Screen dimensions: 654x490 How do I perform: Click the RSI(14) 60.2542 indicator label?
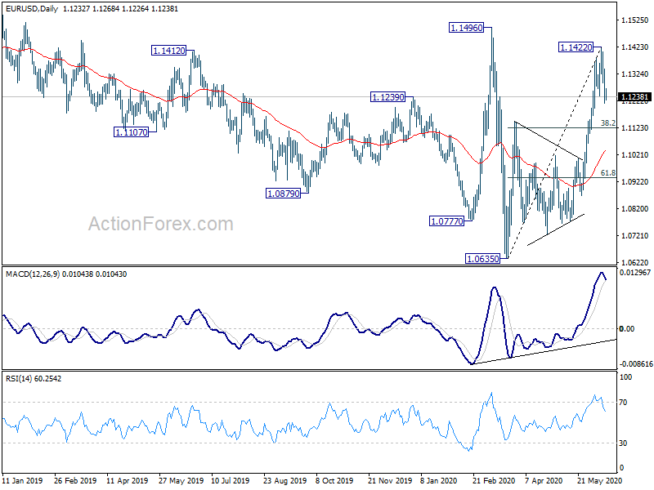pos(34,379)
